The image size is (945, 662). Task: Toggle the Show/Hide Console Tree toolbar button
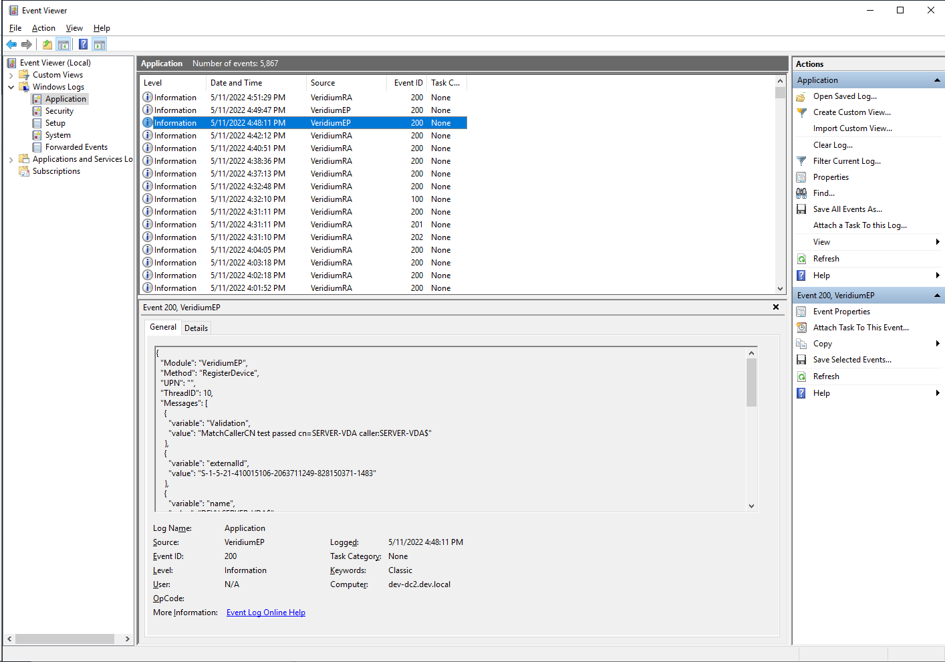coord(63,45)
